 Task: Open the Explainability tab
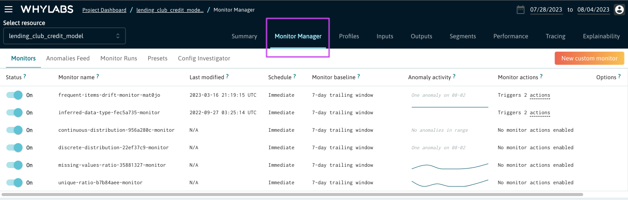click(x=601, y=36)
